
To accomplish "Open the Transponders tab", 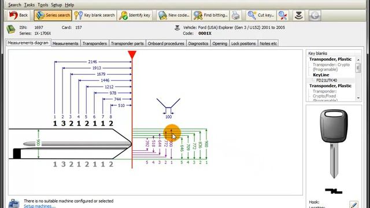I will [95, 43].
